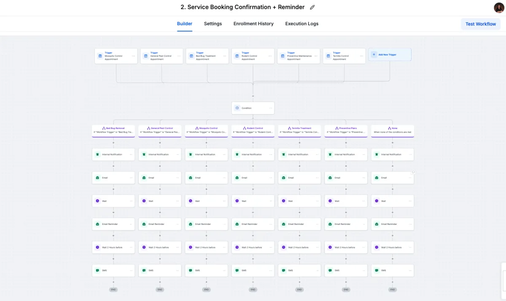Image resolution: width=506 pixels, height=301 pixels.
Task: Click the Mosquito Control Appointment trigger calendar icon
Action: click(100, 56)
